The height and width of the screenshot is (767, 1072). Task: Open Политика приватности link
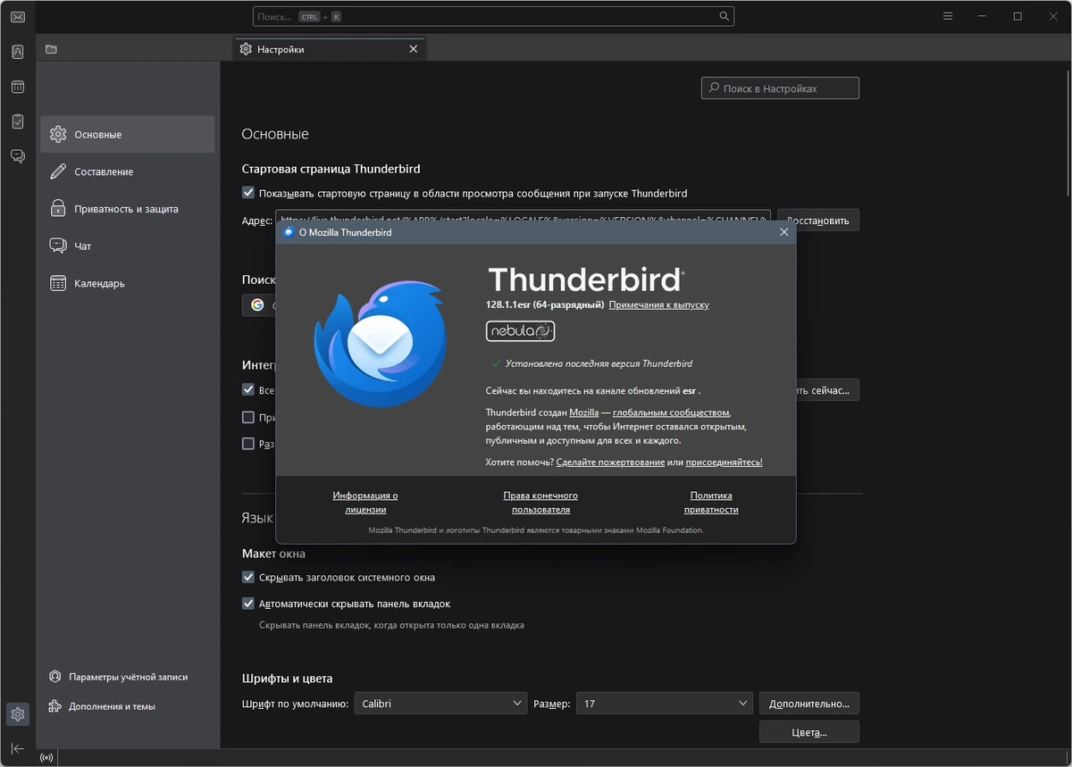(711, 503)
